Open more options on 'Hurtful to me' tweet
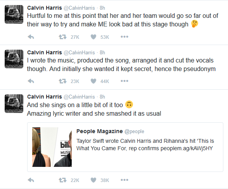 point(124,37)
